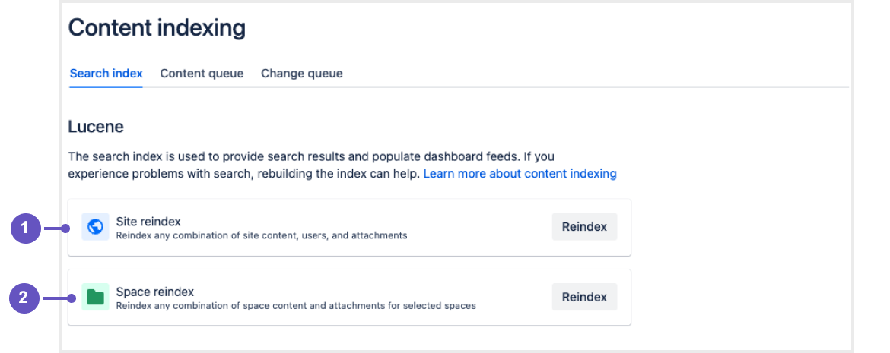Click the Lucene section heading
Image resolution: width=890 pixels, height=353 pixels.
(x=96, y=127)
